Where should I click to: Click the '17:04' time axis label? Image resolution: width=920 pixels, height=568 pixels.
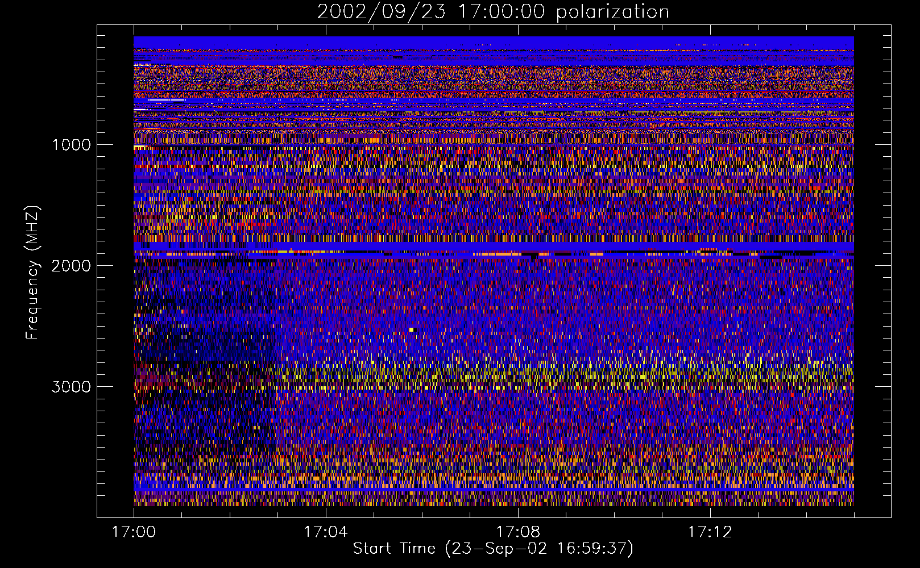pos(325,532)
